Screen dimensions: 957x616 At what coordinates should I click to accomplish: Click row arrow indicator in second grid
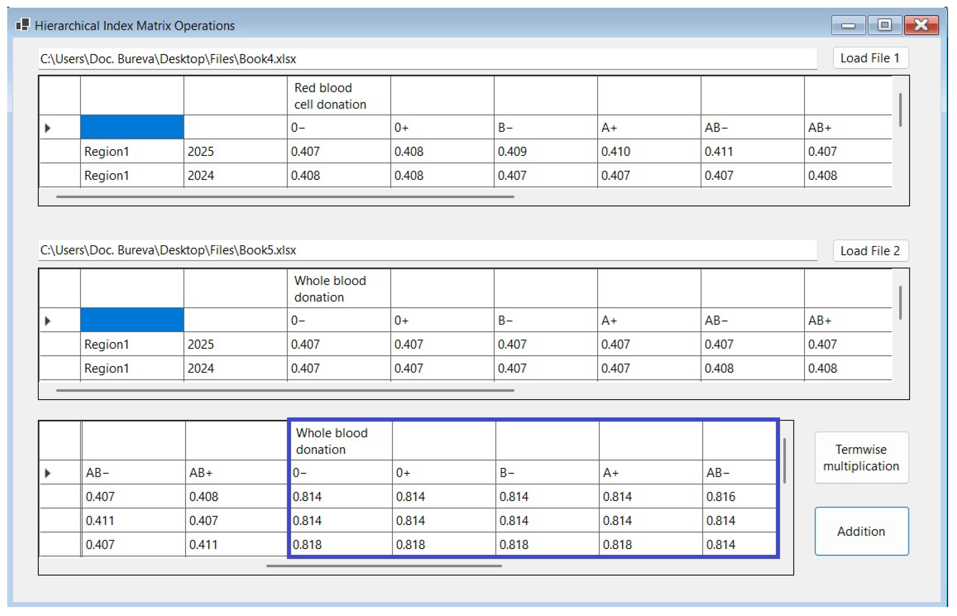[48, 321]
